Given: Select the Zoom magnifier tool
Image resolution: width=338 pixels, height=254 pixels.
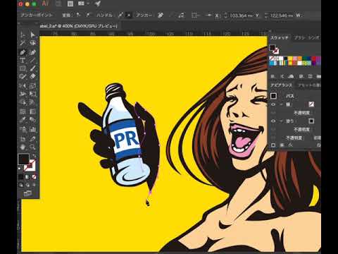Looking at the screenshot, I should [x=32, y=147].
